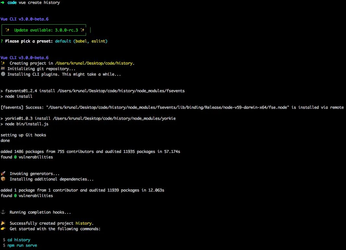This screenshot has width=346, height=250.
Task: Click 'Running completion hooks...' text
Action: [40, 212]
